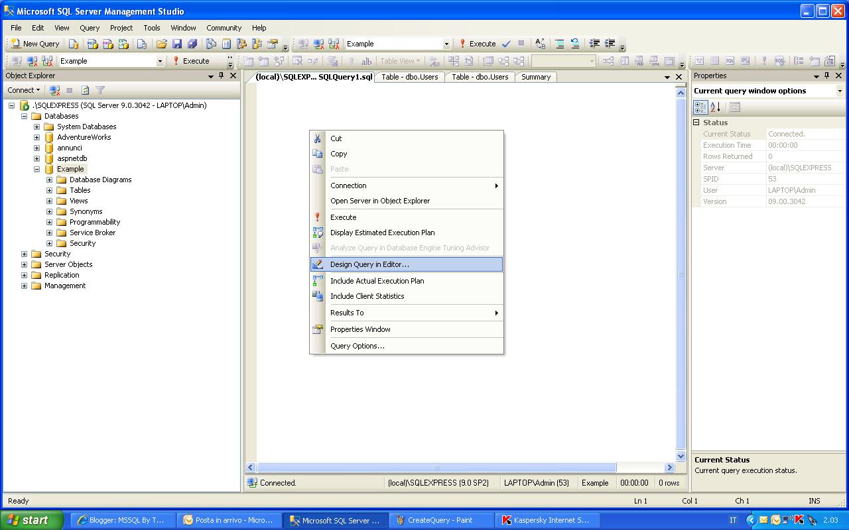Expand the AdventureWorks database node

[37, 137]
